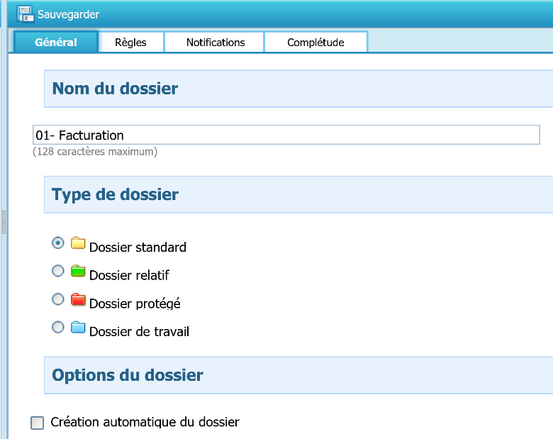Select the Dossier protégé radio option

point(58,299)
